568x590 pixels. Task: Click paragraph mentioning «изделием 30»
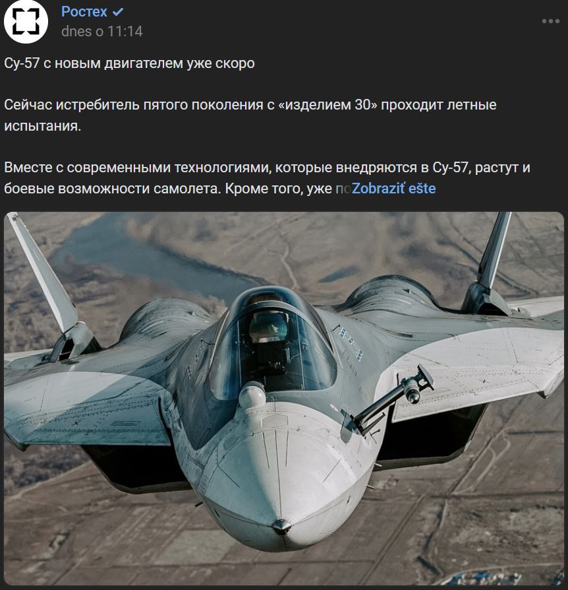250,115
